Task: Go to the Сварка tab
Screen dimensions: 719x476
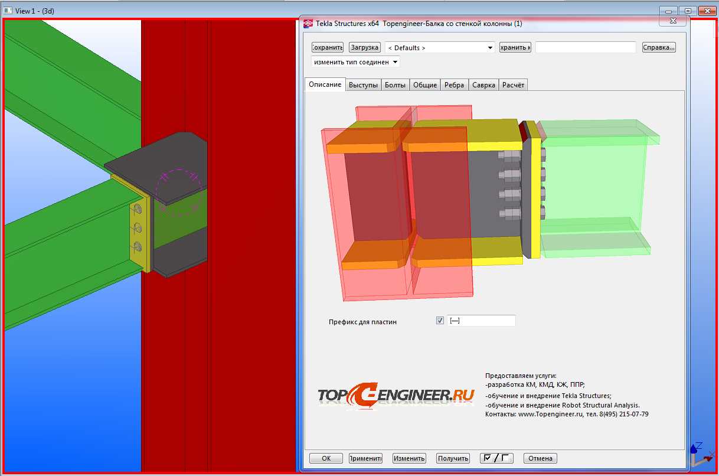Action: point(483,85)
